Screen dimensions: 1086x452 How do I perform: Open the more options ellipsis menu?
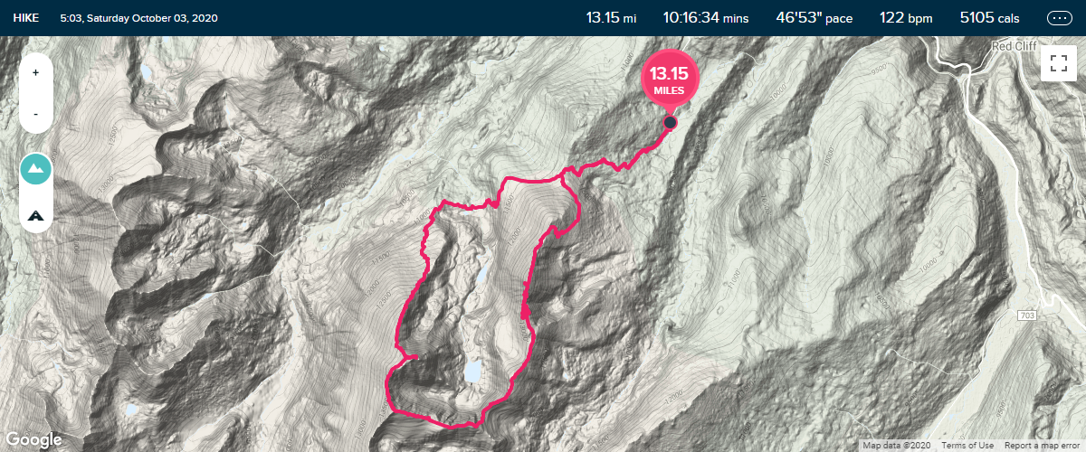1058,18
